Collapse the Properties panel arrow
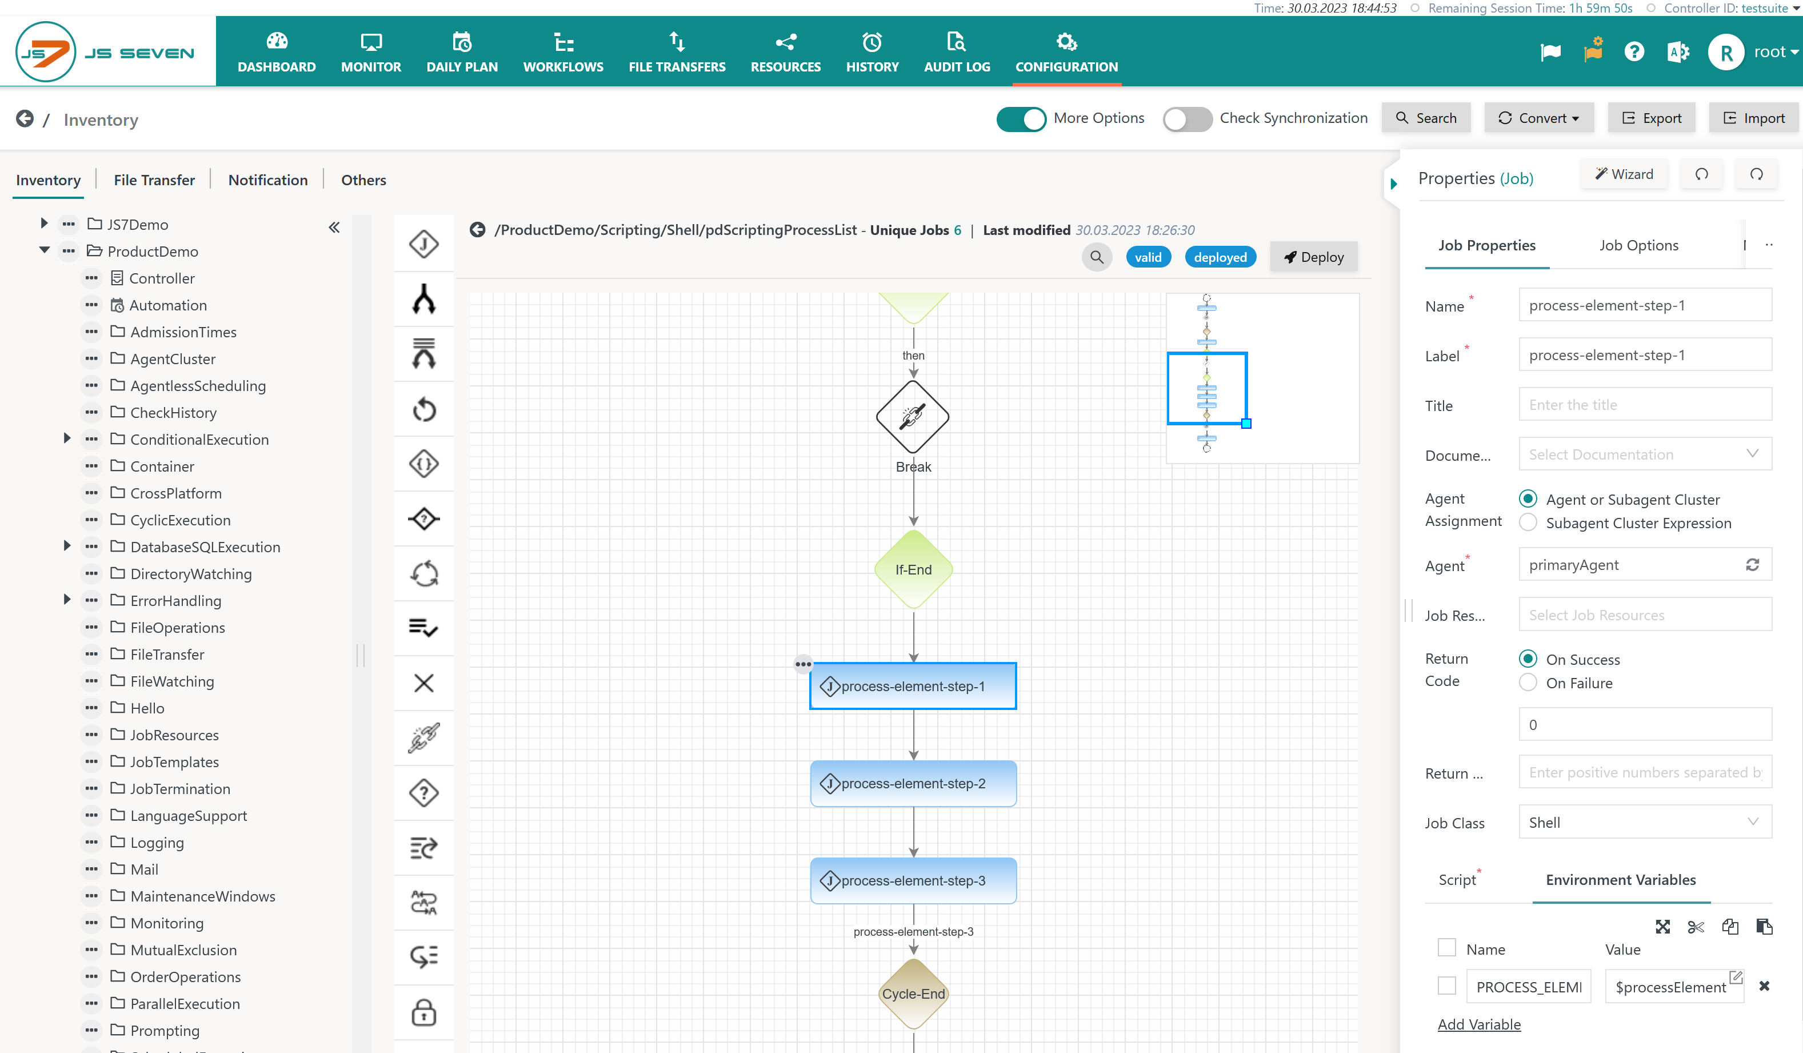Viewport: 1803px width, 1053px height. [x=1393, y=184]
